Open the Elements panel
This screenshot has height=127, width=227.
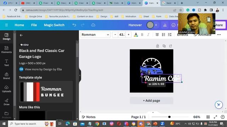6,50
